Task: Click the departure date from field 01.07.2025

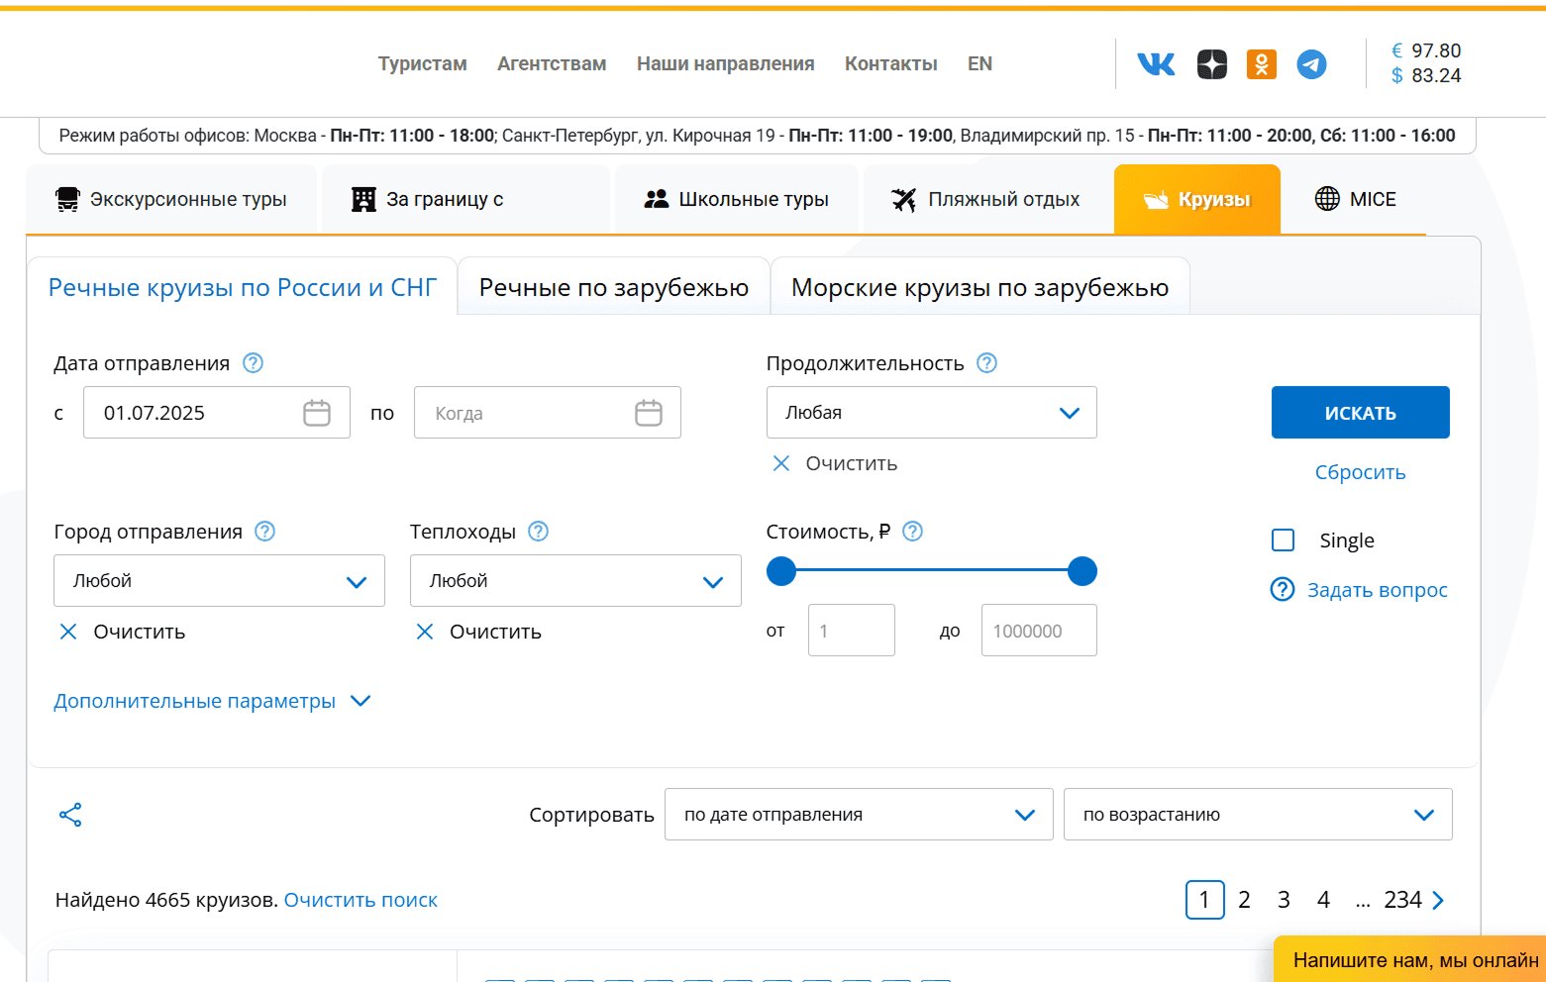Action: coord(217,413)
